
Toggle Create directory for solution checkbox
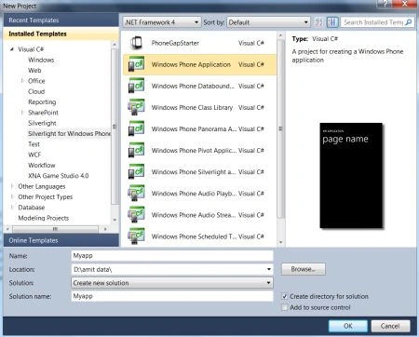tap(284, 296)
